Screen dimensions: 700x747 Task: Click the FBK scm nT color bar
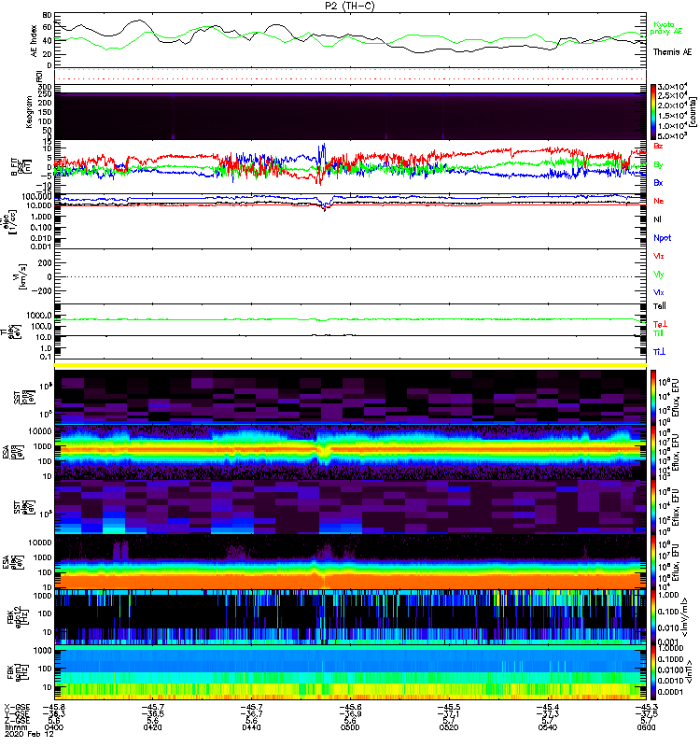coord(653,672)
